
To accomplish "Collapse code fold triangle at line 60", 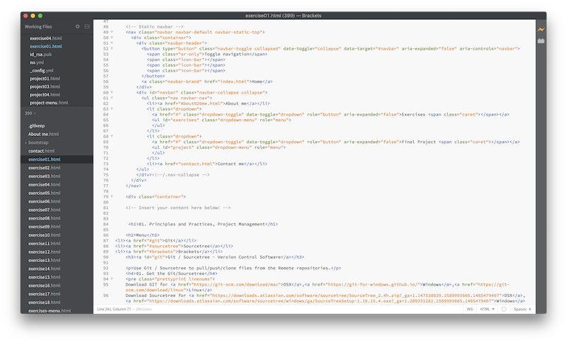I will pyautogui.click(x=112, y=92).
